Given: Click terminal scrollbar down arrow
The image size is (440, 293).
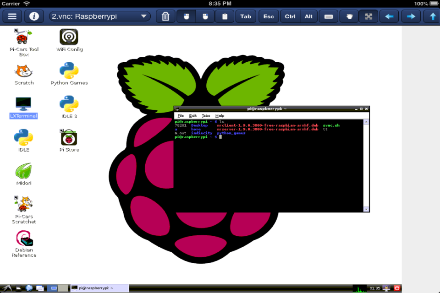Looking at the screenshot, I should 366,209.
